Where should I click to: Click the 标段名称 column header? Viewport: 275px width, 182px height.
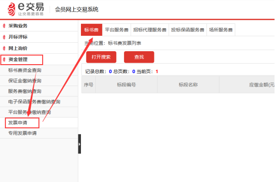tap(188, 85)
